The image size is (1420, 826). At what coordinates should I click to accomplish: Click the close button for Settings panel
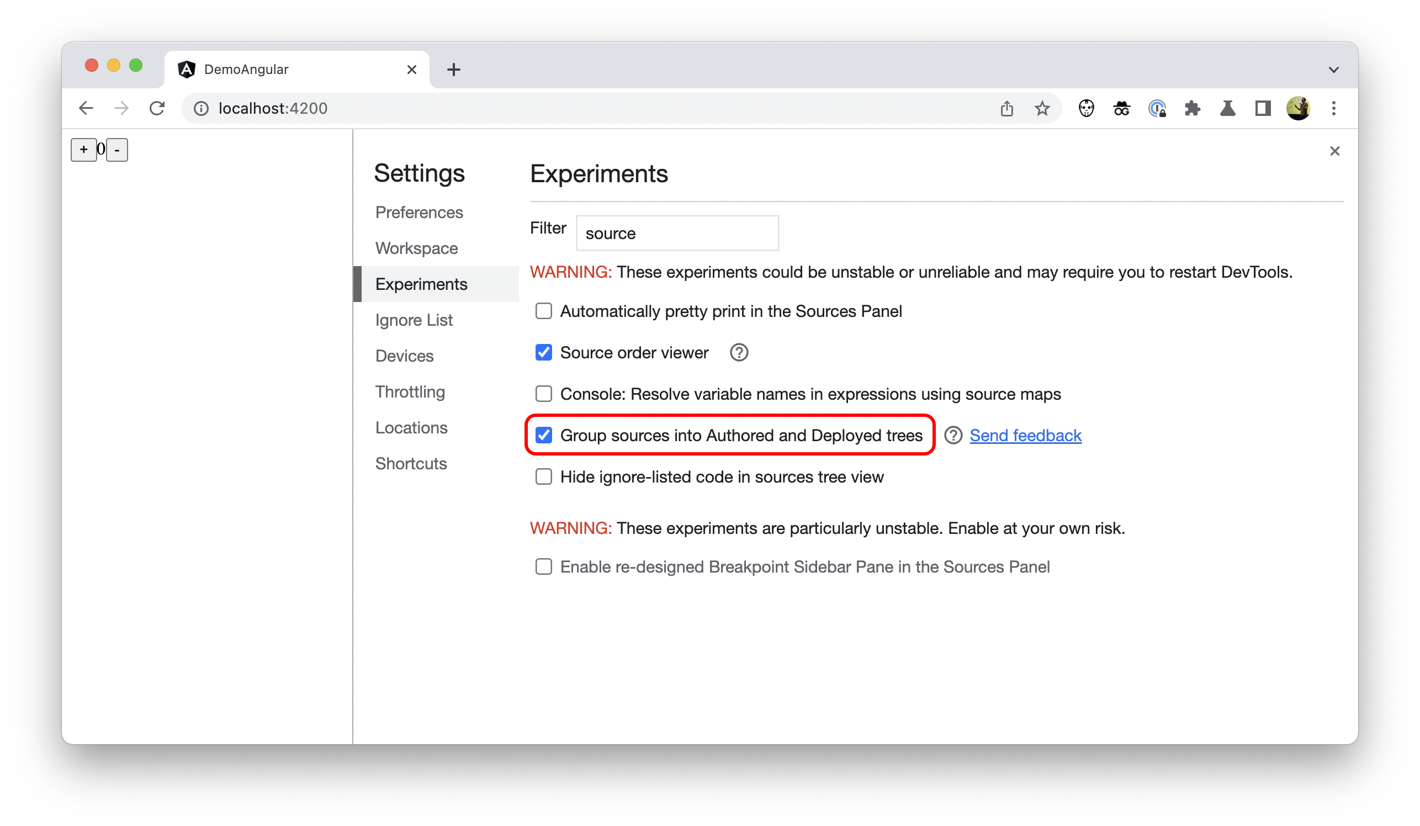point(1334,150)
